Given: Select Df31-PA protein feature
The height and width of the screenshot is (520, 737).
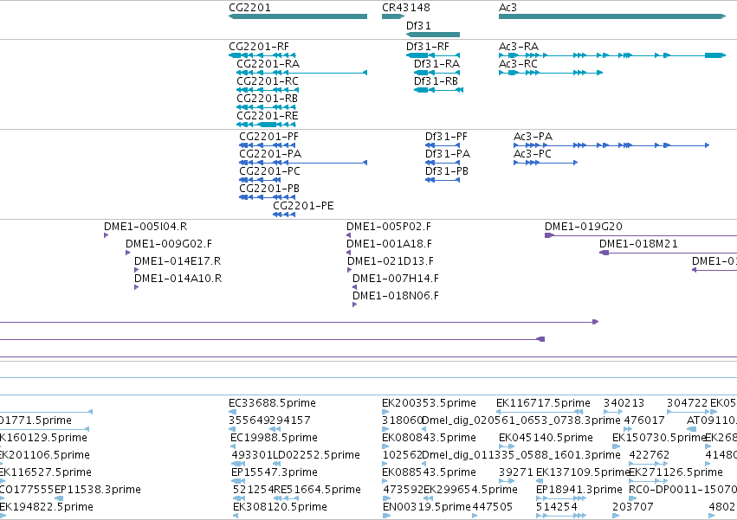Looking at the screenshot, I should coord(443,163).
